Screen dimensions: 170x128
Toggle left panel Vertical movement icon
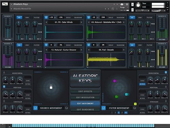4,87
